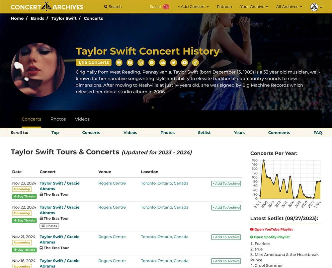Select setlist song Cruel Summer

point(269,265)
